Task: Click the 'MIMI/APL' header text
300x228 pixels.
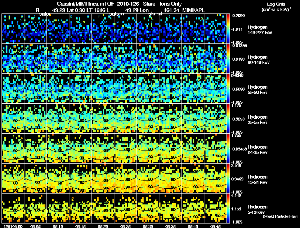Action: click(x=193, y=10)
